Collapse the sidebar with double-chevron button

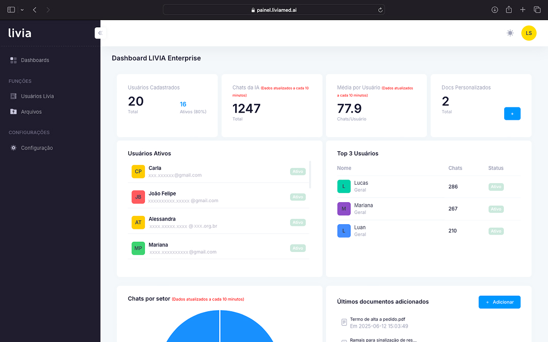[x=100, y=33]
